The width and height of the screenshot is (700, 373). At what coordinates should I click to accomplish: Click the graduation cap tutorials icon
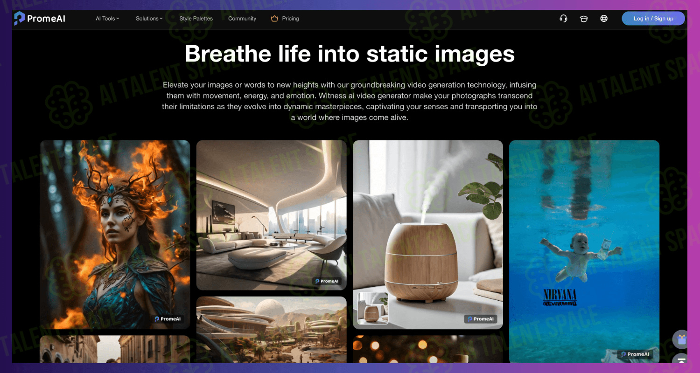pyautogui.click(x=584, y=19)
